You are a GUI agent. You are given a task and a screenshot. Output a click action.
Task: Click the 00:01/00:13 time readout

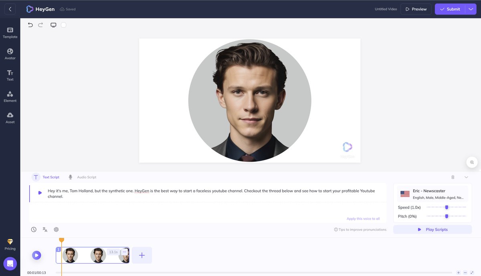[36, 273]
